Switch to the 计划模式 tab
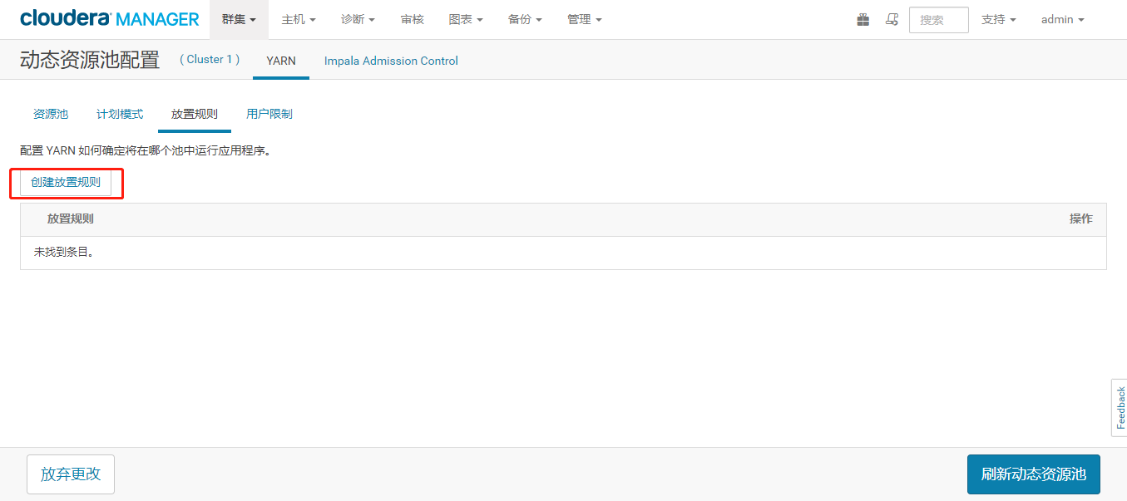1127x501 pixels. coord(120,114)
